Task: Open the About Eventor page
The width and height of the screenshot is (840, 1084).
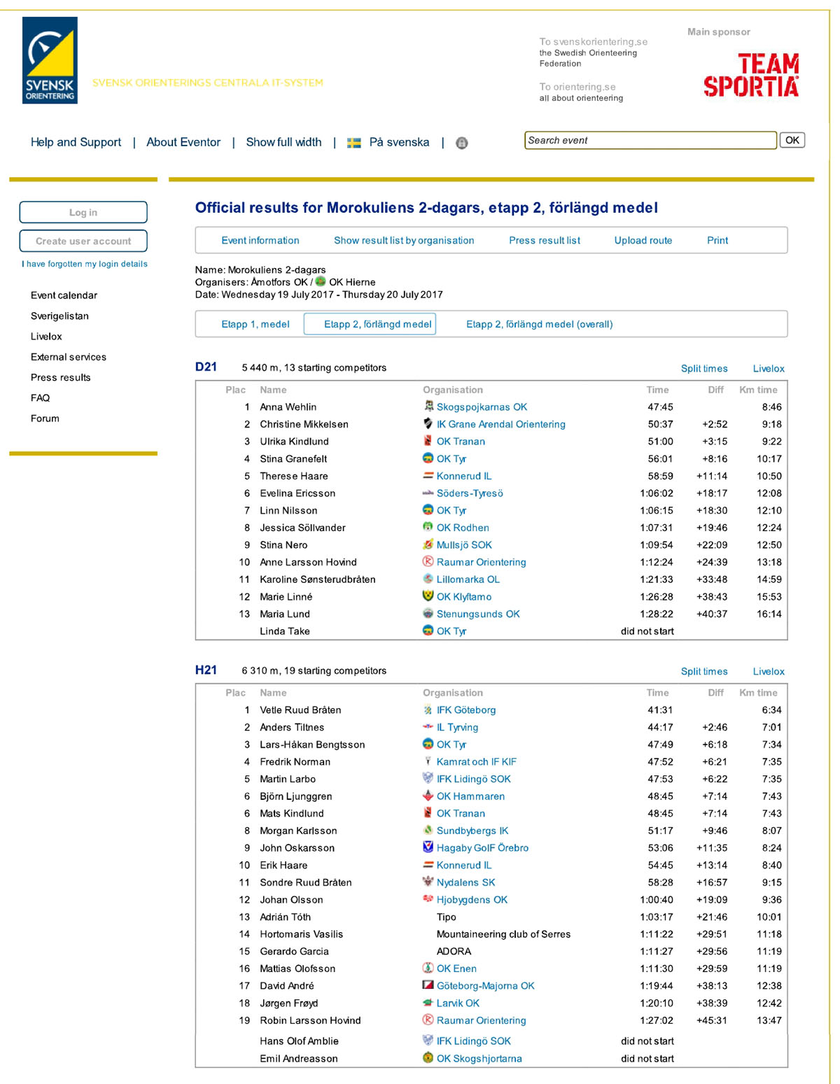Action: 183,142
